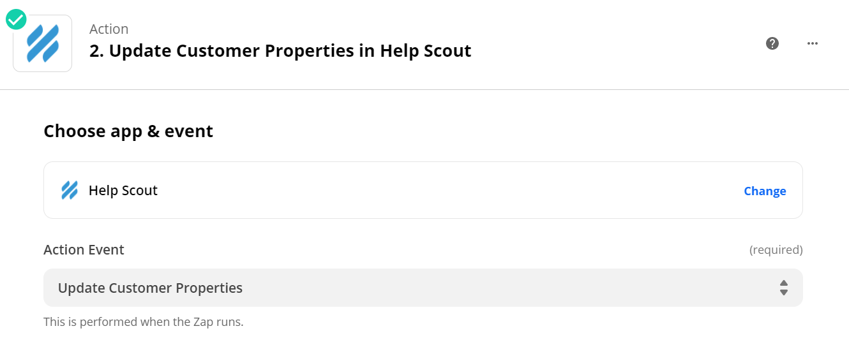Screen dimensions: 849x354
Task: Click the "Action" label above the step title
Action: click(x=109, y=29)
